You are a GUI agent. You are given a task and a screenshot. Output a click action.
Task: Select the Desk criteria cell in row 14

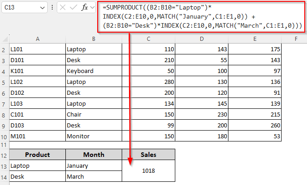pos(37,176)
